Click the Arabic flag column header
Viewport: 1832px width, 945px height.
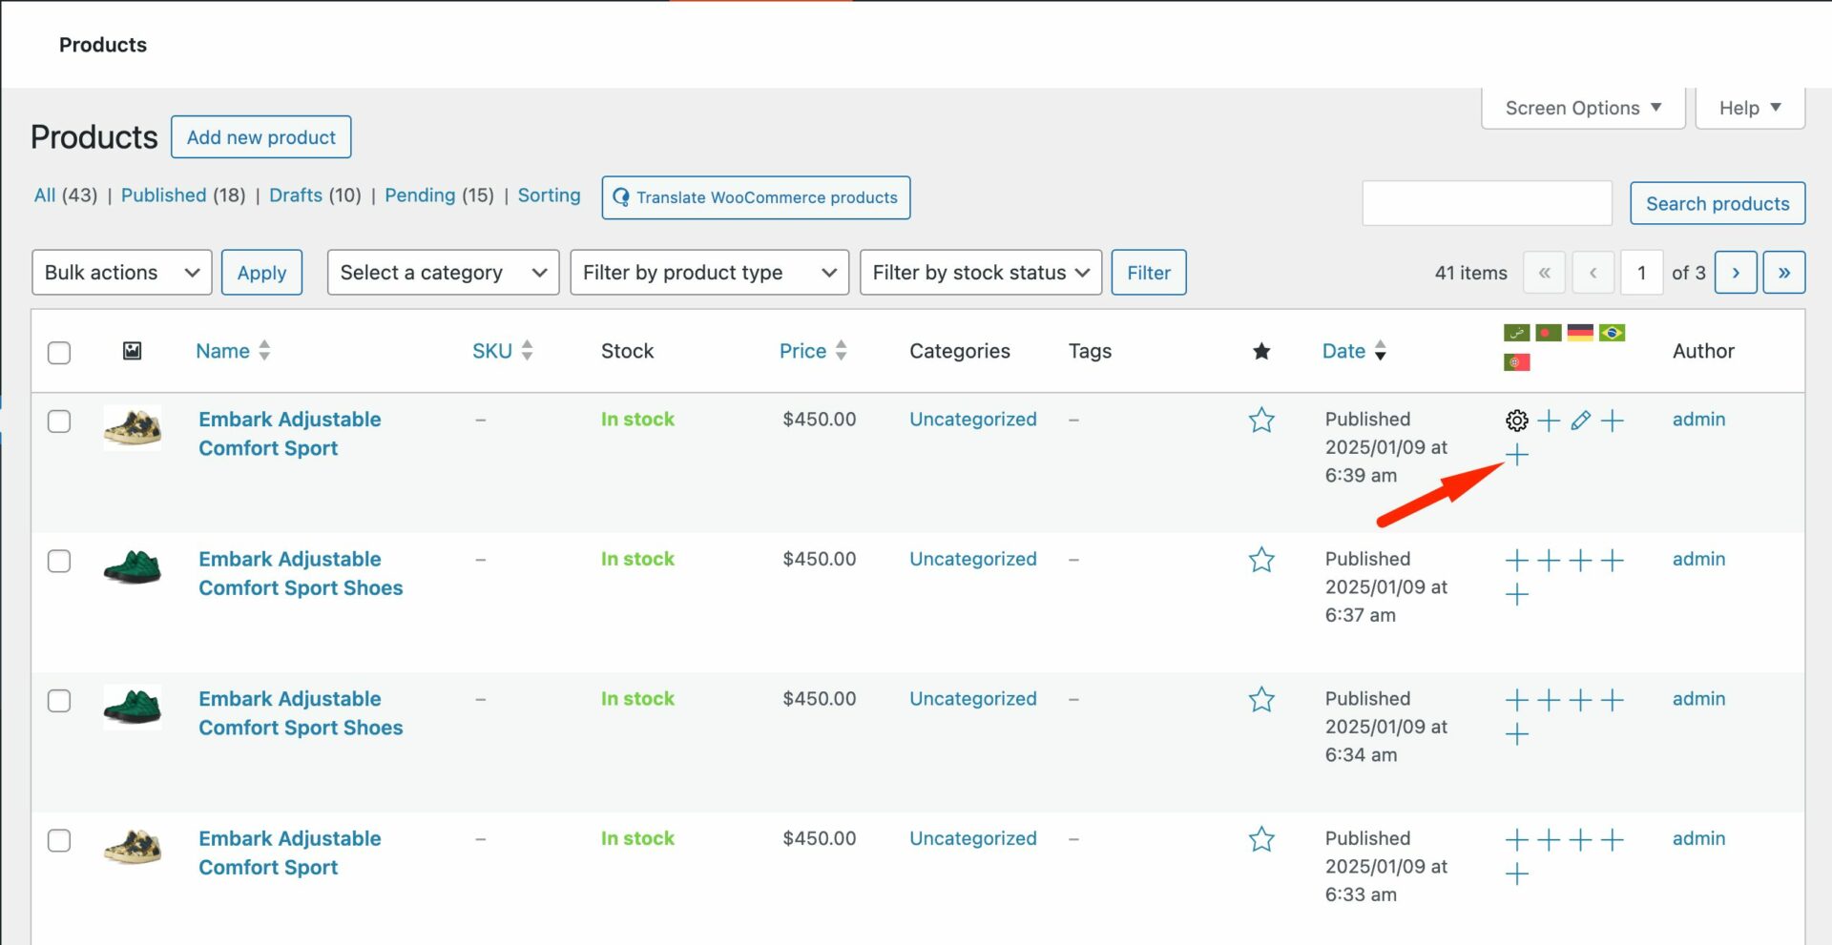[x=1516, y=333]
